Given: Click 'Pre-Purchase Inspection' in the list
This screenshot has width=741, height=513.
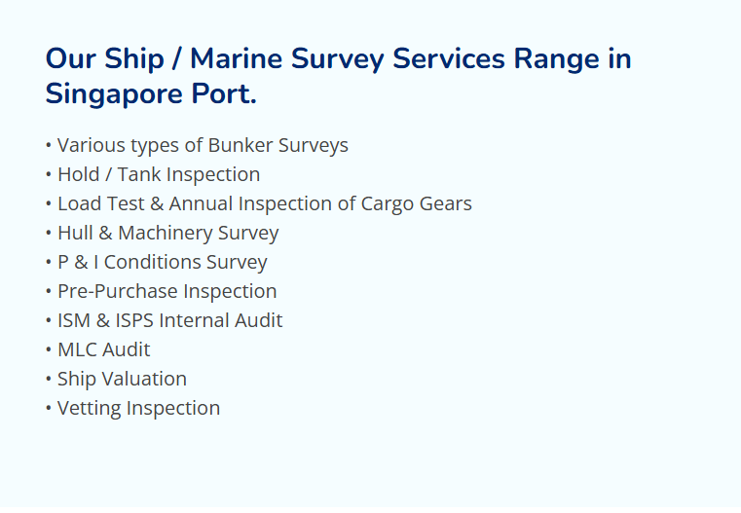Looking at the screenshot, I should [167, 291].
